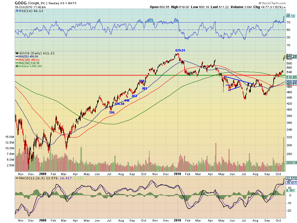Click the boxed 6.161 histogram value tag
This screenshot has width=297, height=223.
291,190
